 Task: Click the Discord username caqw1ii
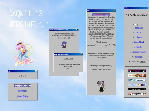(143, 62)
